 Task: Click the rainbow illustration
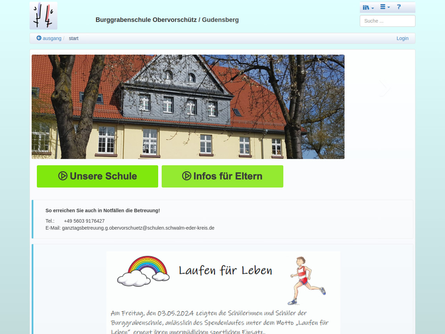[x=144, y=271]
